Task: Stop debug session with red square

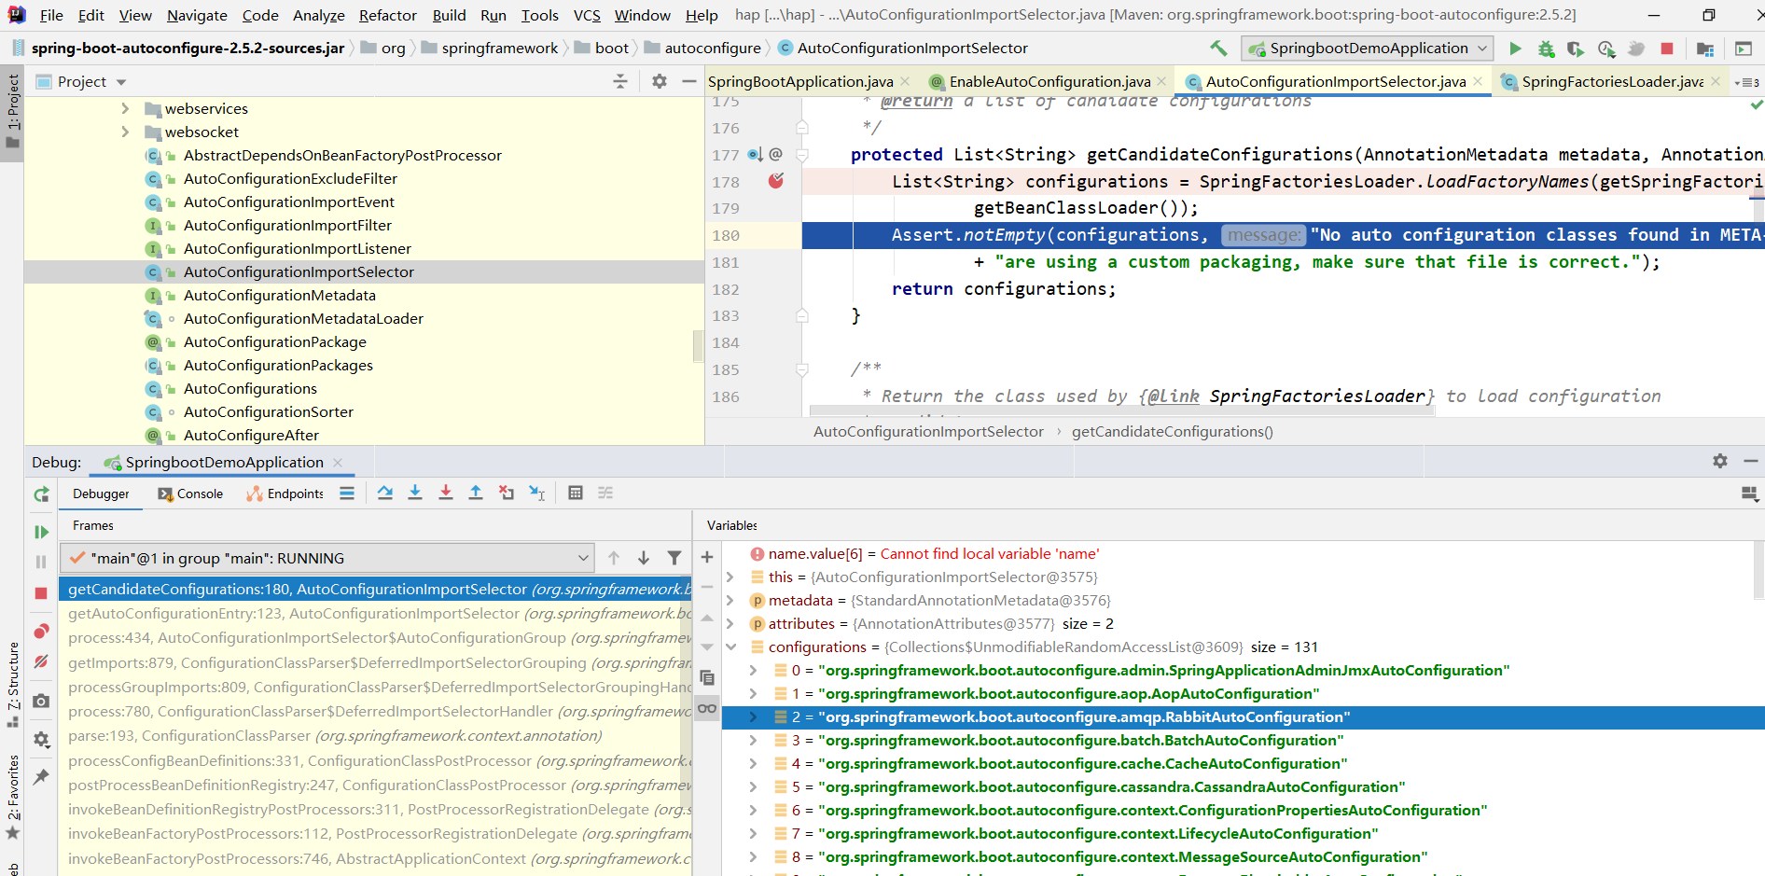Action: click(x=41, y=593)
